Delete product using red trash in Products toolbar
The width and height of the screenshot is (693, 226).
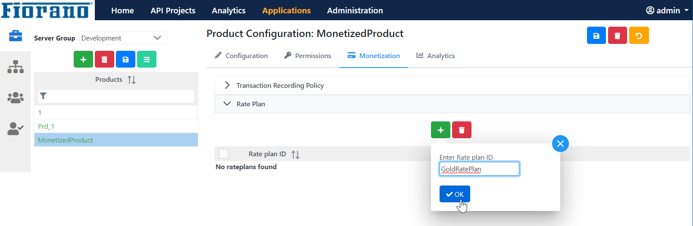click(x=104, y=59)
